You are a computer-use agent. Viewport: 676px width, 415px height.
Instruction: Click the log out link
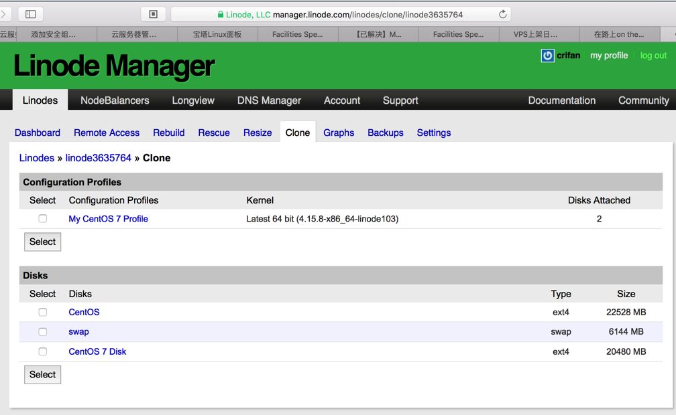[x=653, y=56]
